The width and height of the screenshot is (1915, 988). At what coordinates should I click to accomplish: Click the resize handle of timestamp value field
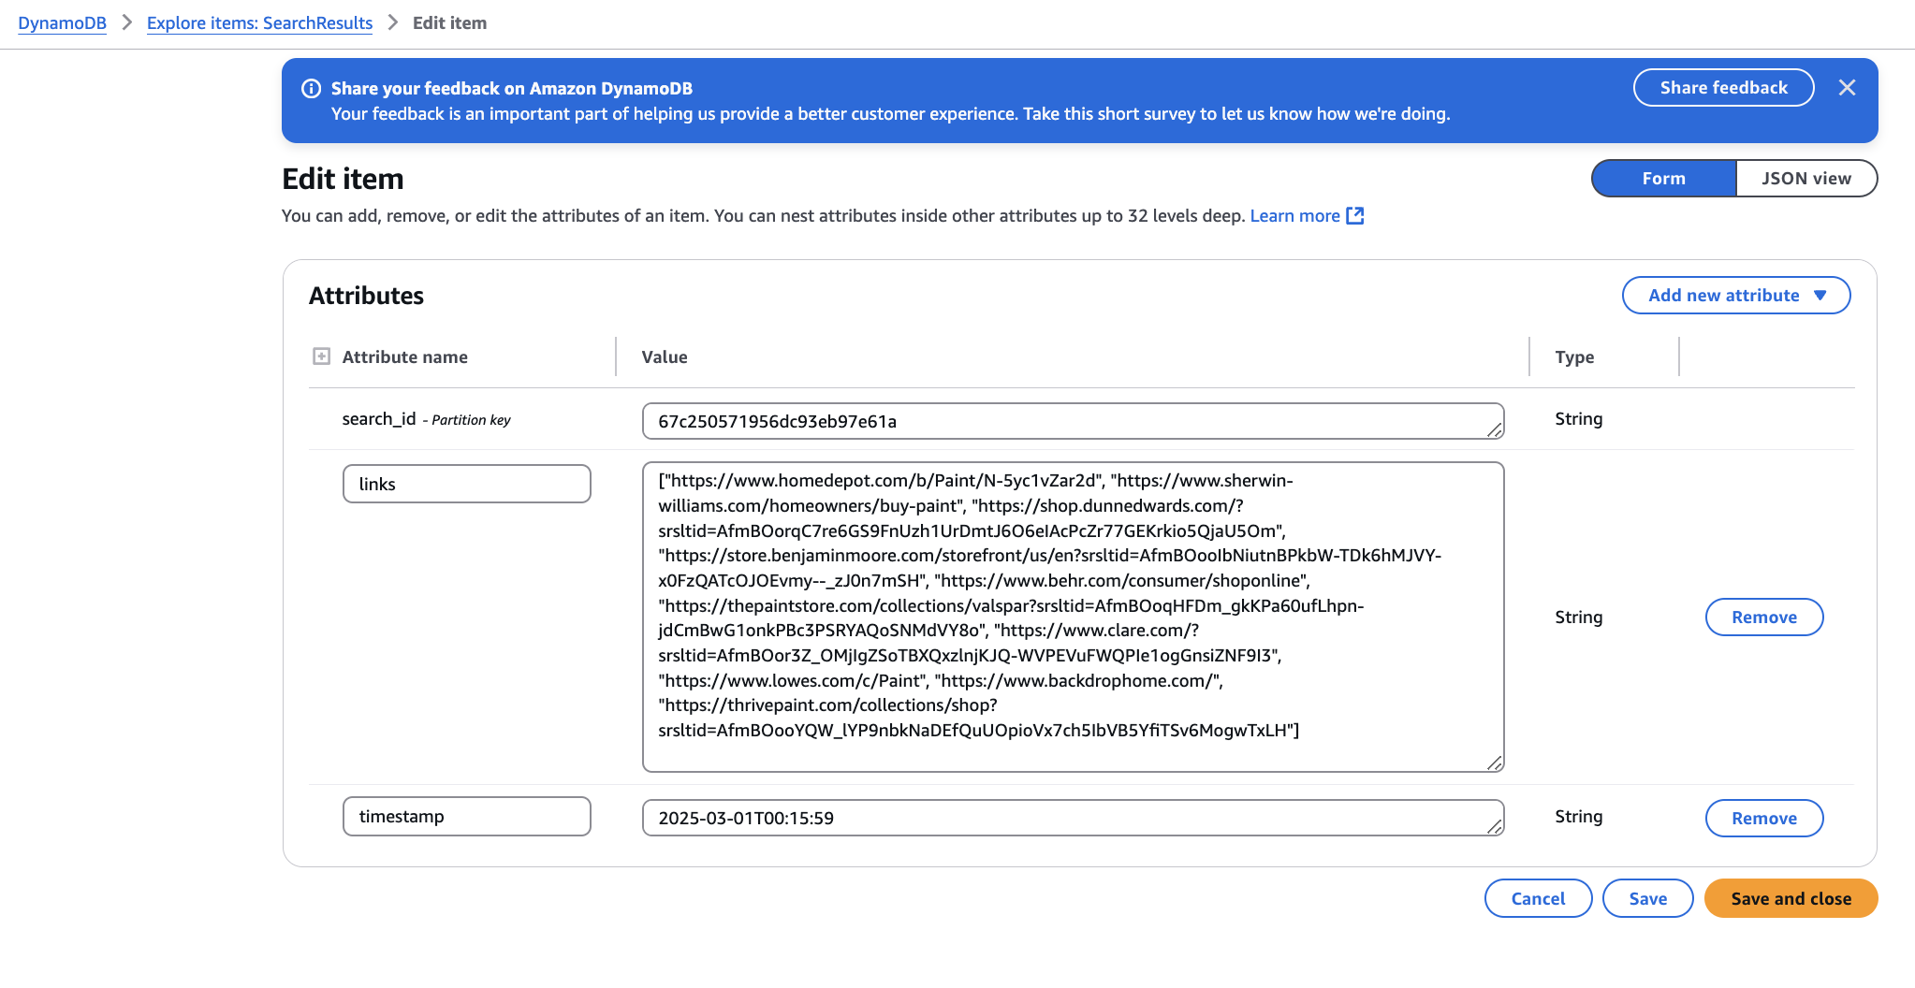coord(1495,827)
